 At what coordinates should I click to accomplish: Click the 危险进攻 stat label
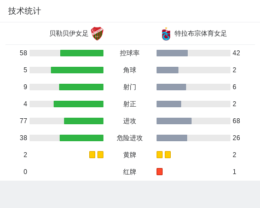point(130,138)
